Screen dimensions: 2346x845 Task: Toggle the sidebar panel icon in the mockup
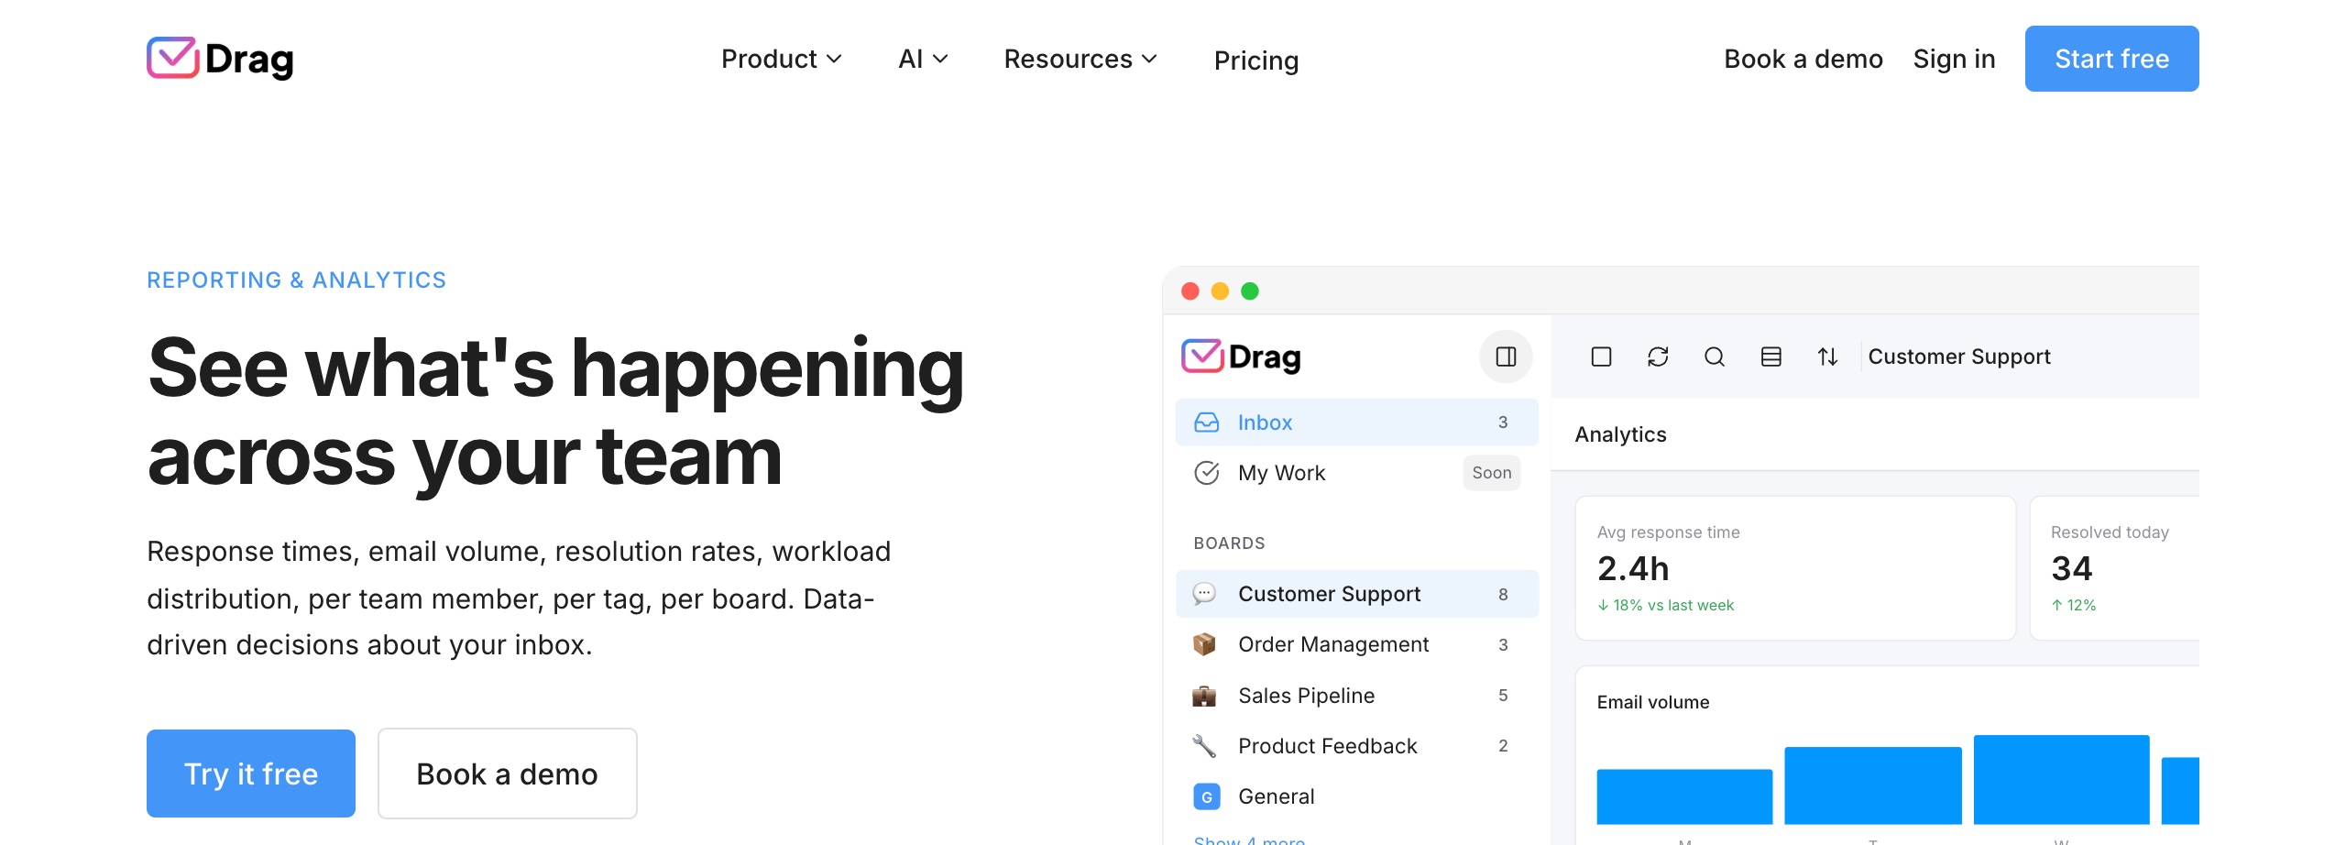pos(1506,357)
